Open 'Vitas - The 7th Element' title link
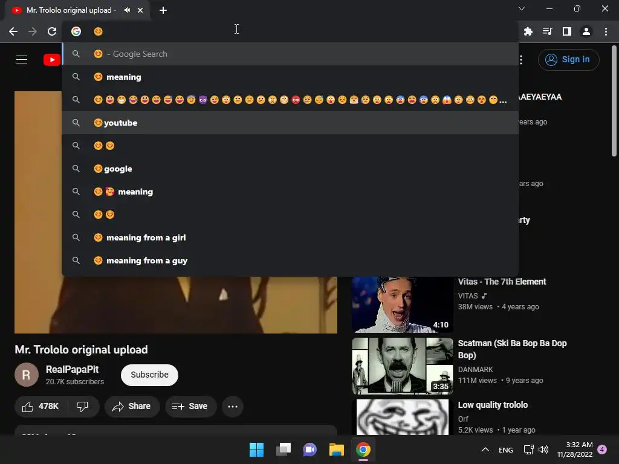619x464 pixels. (502, 282)
